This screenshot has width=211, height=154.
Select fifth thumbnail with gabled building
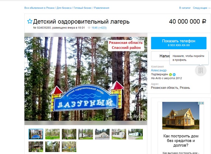pos(102,134)
